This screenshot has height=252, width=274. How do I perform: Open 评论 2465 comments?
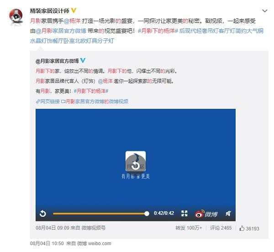tap(221, 228)
